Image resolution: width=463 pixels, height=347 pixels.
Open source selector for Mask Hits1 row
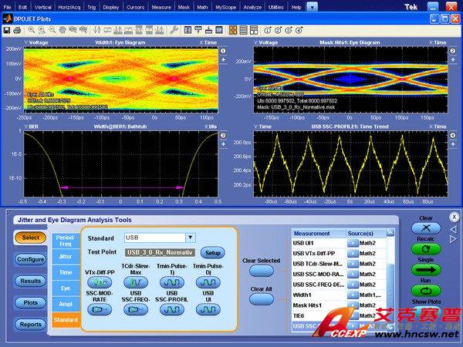(352, 305)
